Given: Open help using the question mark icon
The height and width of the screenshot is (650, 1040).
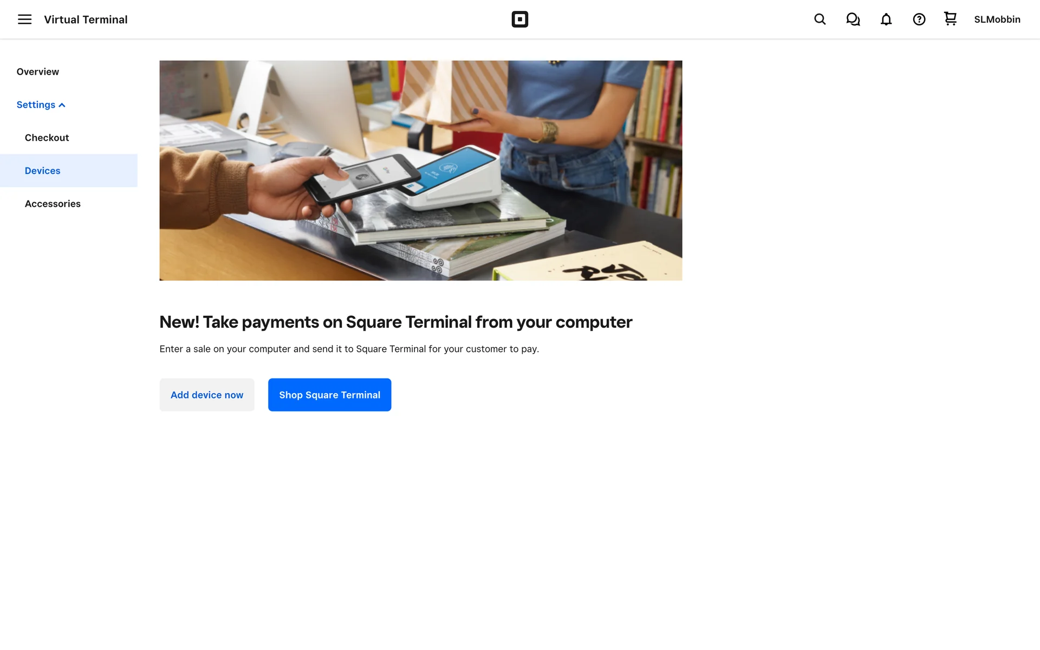Looking at the screenshot, I should point(919,19).
